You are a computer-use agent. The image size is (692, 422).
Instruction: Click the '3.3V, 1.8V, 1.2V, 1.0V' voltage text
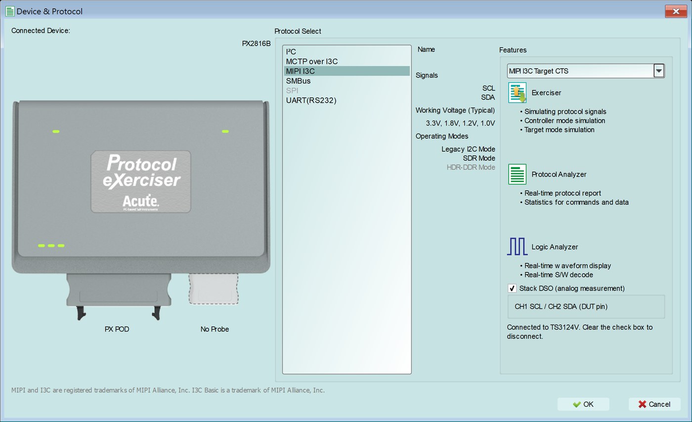pos(460,124)
